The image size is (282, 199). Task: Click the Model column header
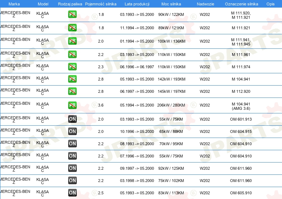[43, 4]
